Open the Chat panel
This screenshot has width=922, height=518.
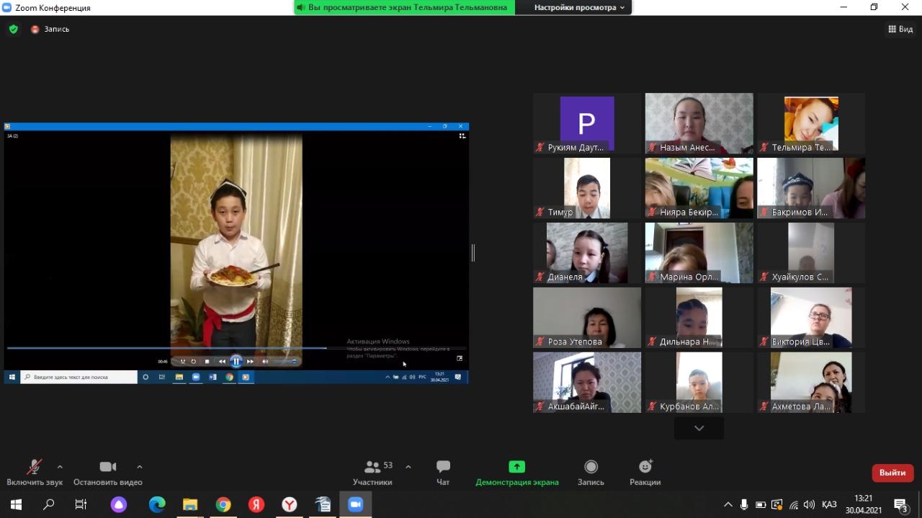[443, 472]
